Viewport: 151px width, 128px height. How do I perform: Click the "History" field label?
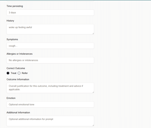[10, 21]
